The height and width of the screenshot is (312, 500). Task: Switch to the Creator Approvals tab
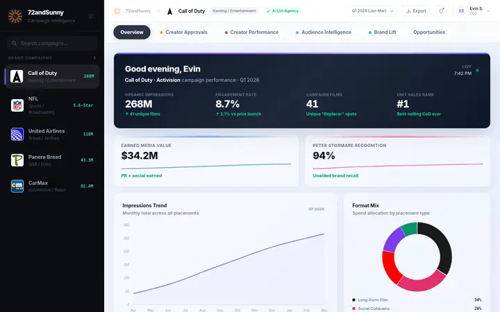(x=183, y=32)
